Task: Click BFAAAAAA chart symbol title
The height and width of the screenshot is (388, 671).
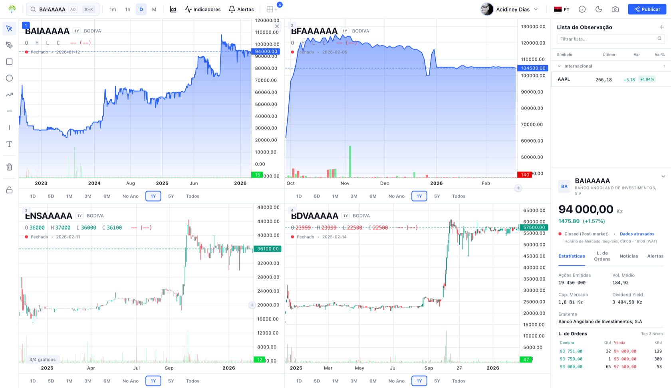Action: pos(314,31)
